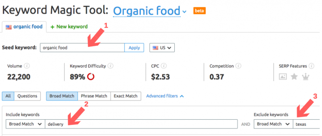Click the Competition info icon

[238, 66]
